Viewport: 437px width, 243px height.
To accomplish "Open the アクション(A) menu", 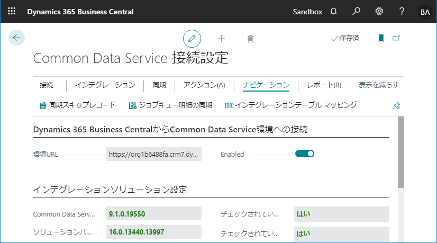I will click(x=204, y=85).
